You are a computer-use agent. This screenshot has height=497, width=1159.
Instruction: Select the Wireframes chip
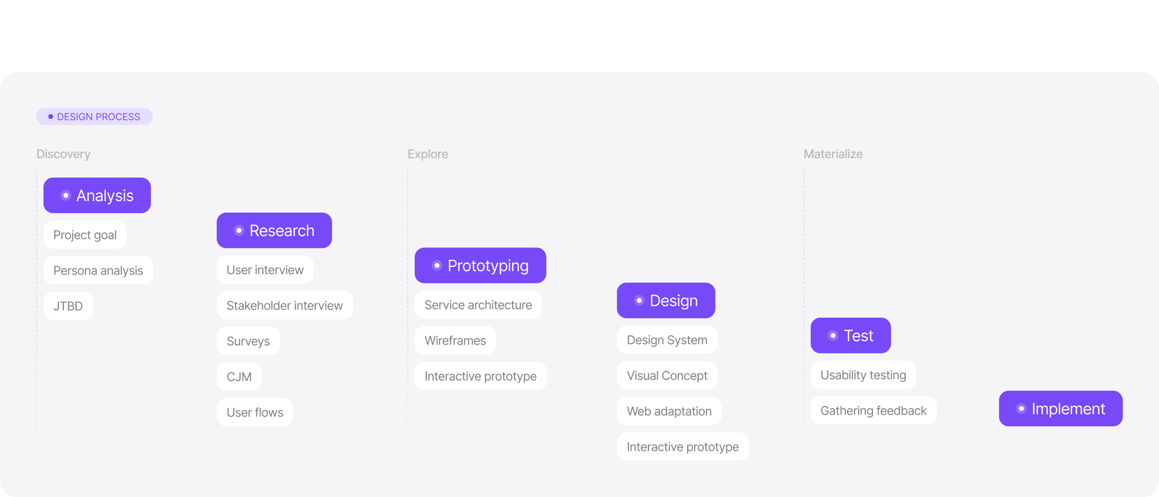pyautogui.click(x=455, y=341)
